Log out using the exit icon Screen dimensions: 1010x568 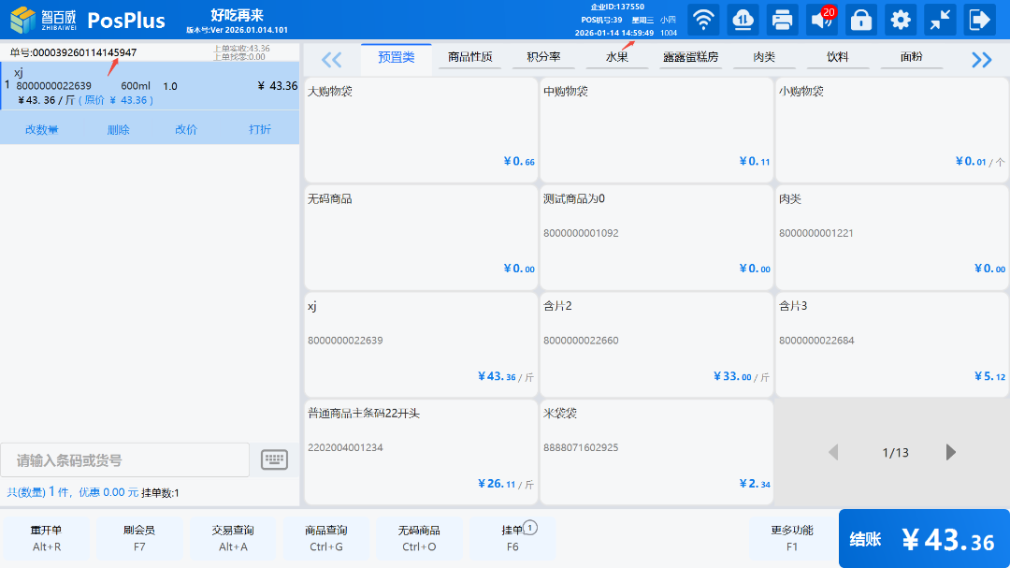979,20
